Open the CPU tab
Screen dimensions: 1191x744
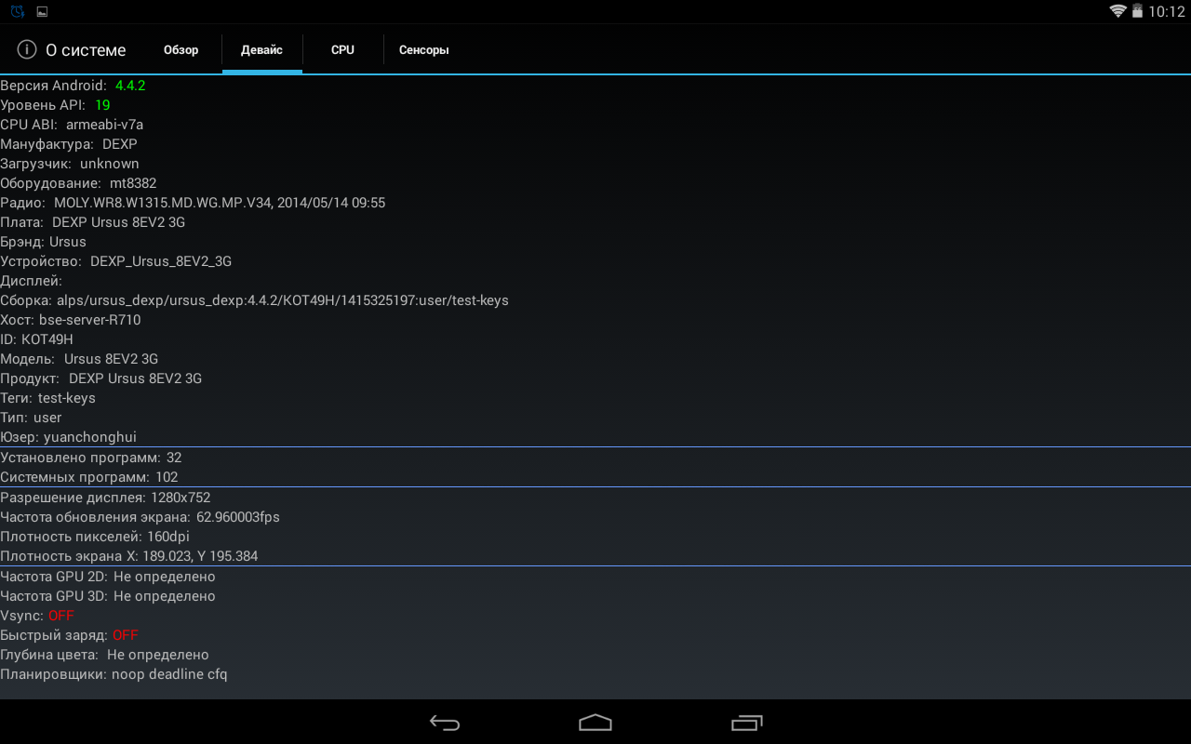click(342, 50)
